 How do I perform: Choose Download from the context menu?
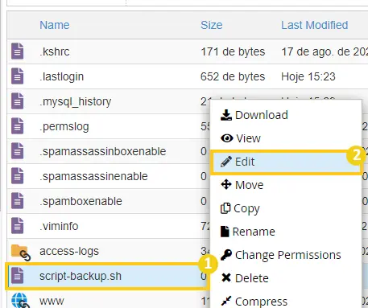[x=286, y=115]
